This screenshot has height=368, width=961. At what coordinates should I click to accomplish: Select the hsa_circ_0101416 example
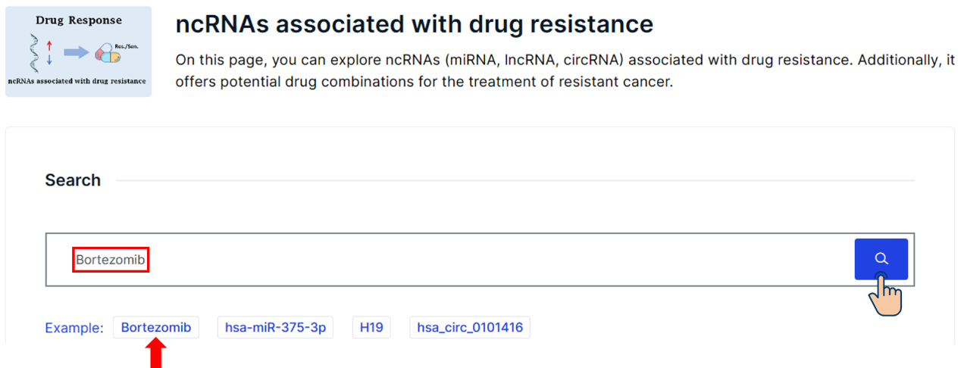(470, 328)
